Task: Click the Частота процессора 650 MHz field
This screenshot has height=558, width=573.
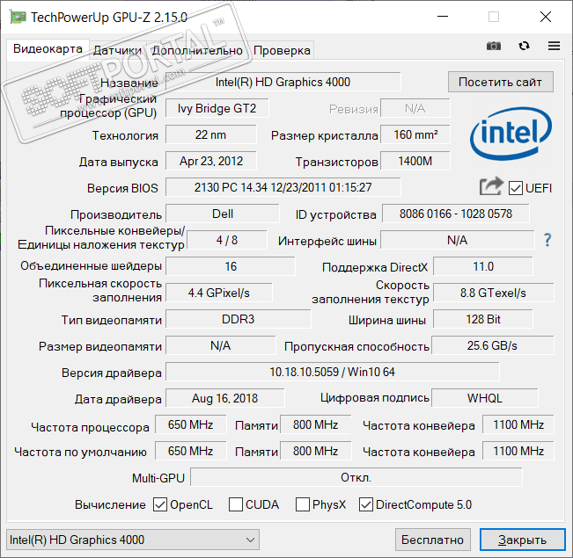Action: pyautogui.click(x=190, y=424)
